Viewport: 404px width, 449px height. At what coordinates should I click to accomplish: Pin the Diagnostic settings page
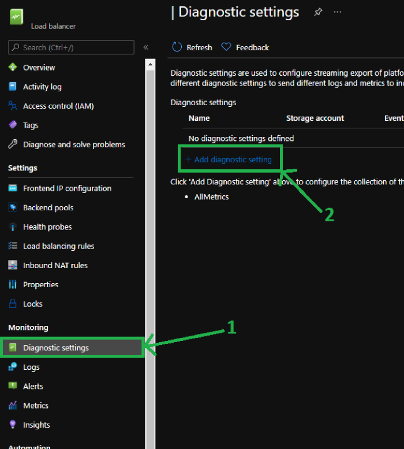pos(318,12)
